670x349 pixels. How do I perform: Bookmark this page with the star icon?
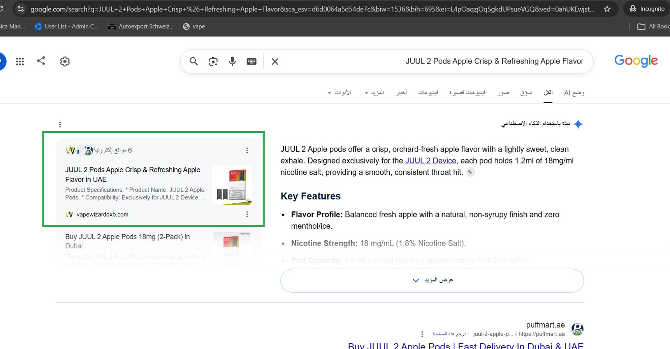point(607,9)
